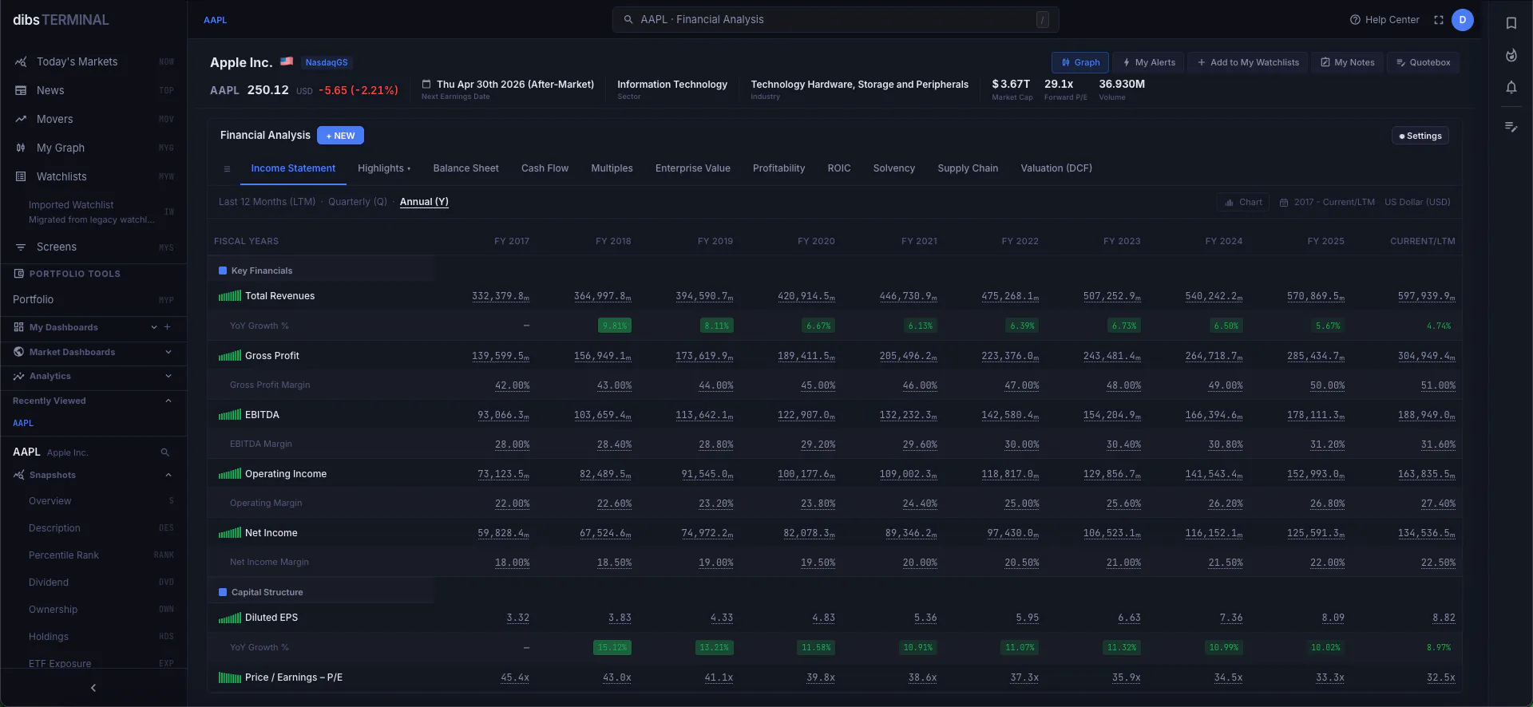
Task: Collapse the Recently Viewed section
Action: point(168,401)
